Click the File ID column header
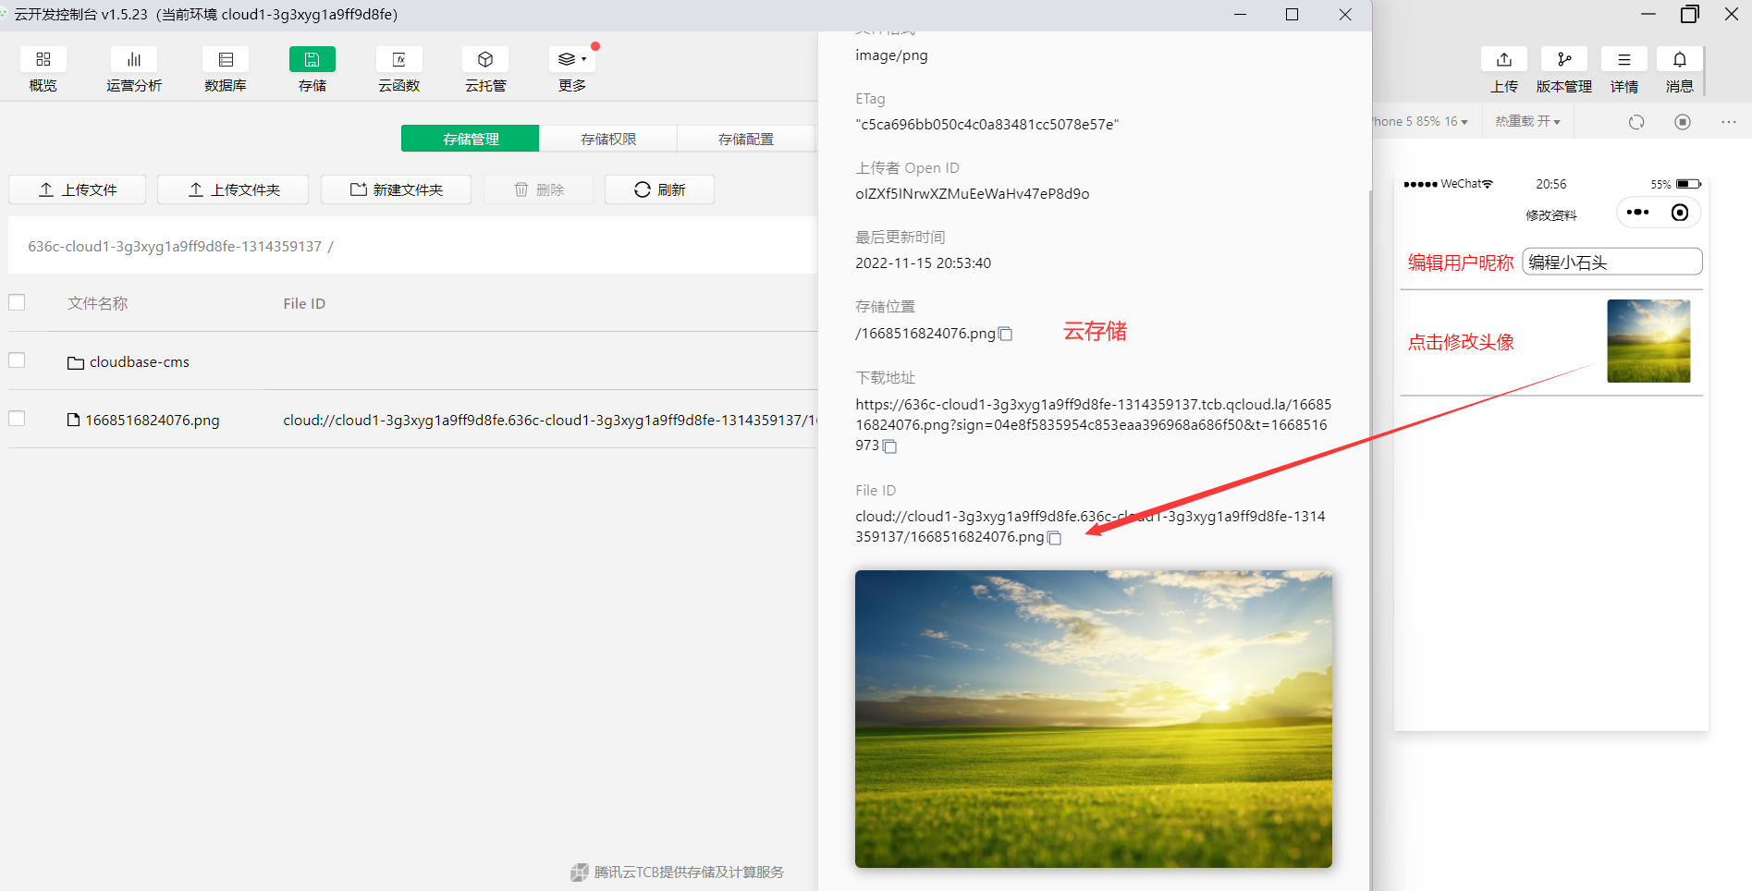 [x=304, y=303]
